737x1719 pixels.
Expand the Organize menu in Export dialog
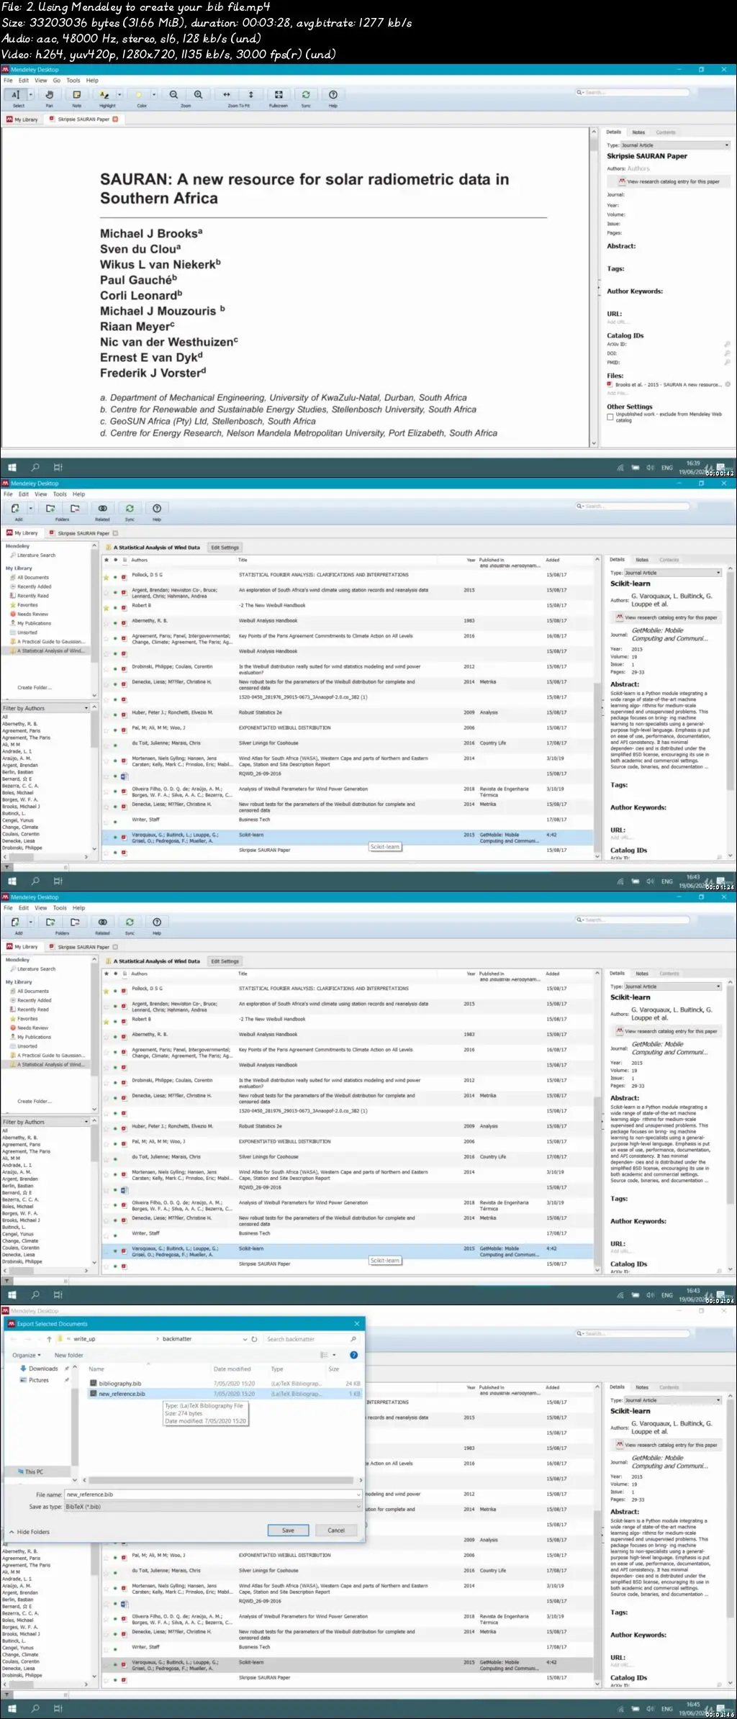(x=27, y=1355)
